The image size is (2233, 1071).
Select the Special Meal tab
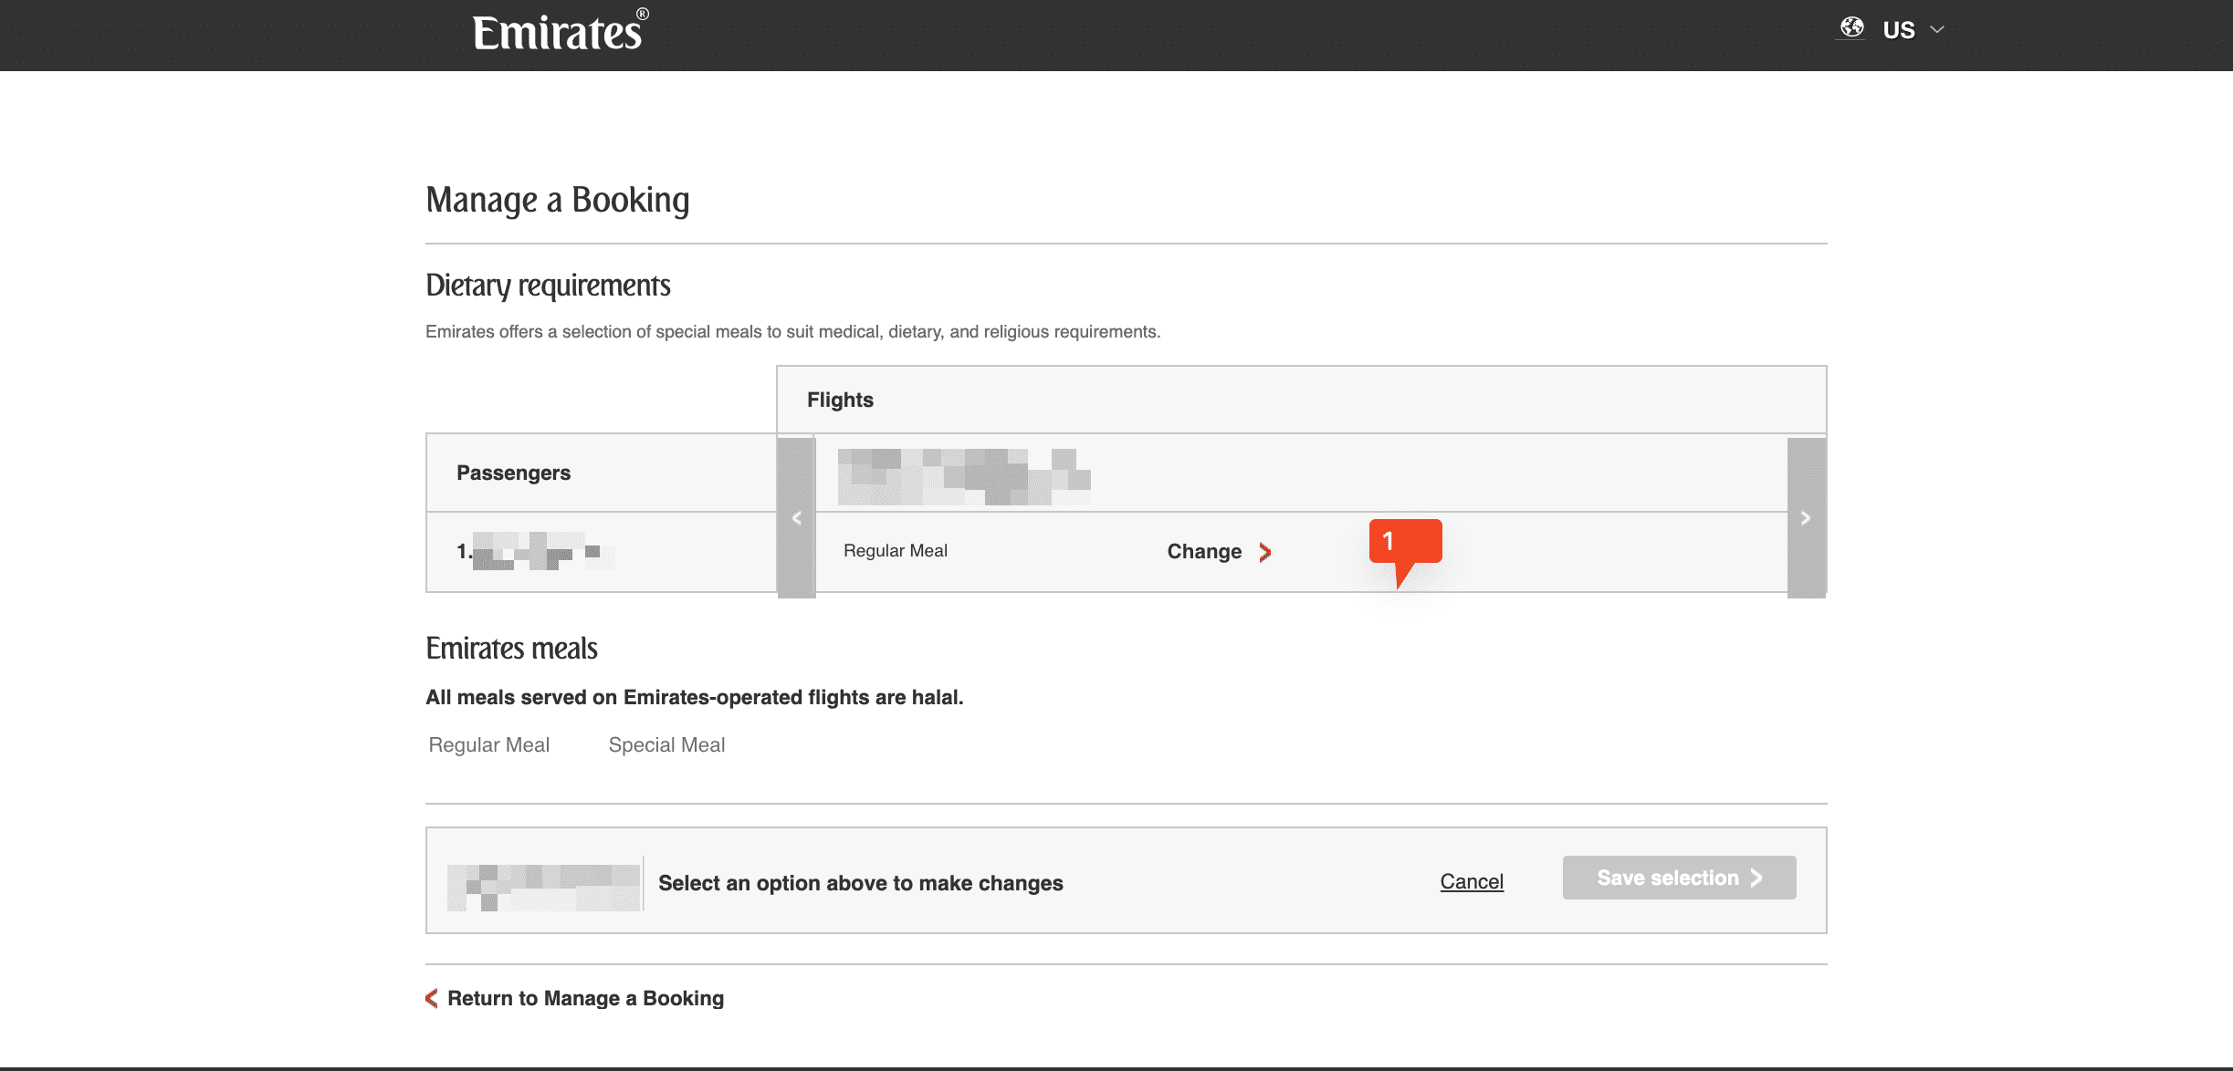pyautogui.click(x=666, y=744)
